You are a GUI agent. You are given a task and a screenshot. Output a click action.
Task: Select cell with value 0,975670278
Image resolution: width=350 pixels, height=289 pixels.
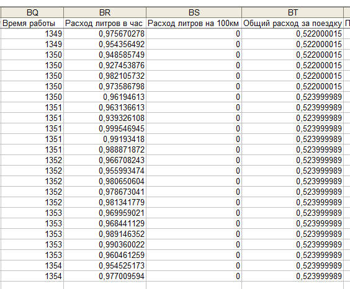tap(105, 33)
